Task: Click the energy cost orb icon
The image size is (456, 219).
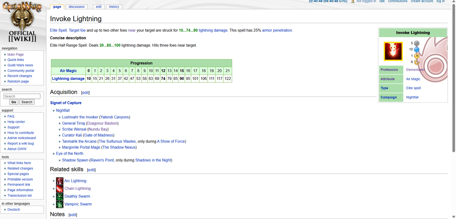Action: (x=416, y=50)
